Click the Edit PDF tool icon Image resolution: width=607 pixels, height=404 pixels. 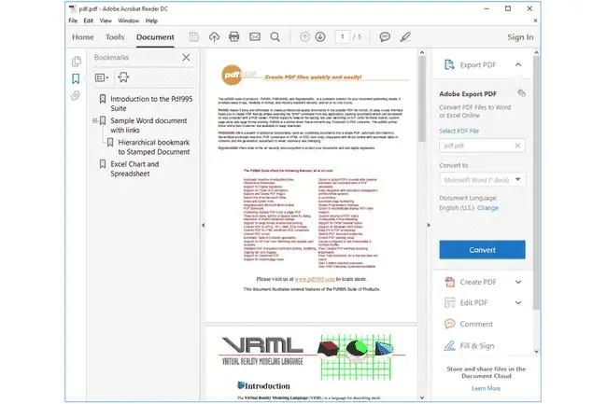click(x=450, y=302)
